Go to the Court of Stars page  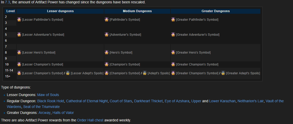(121, 101)
